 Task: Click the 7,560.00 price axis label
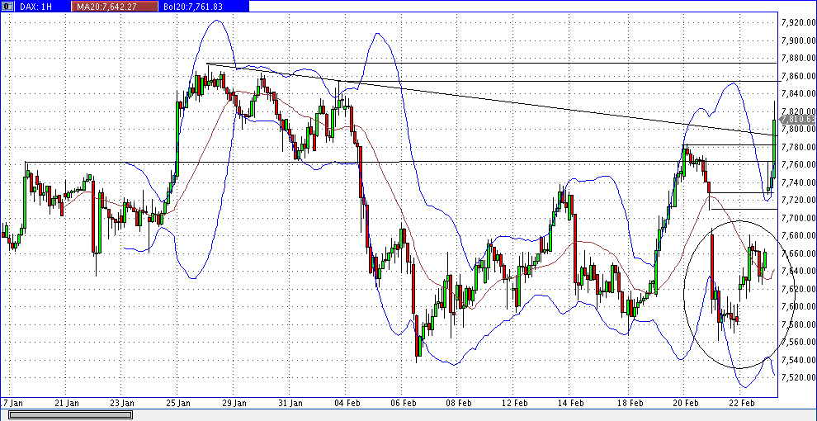point(797,342)
